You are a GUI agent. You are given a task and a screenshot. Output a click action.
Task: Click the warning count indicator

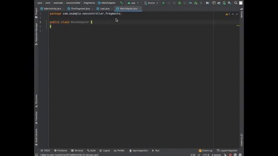tap(228, 14)
